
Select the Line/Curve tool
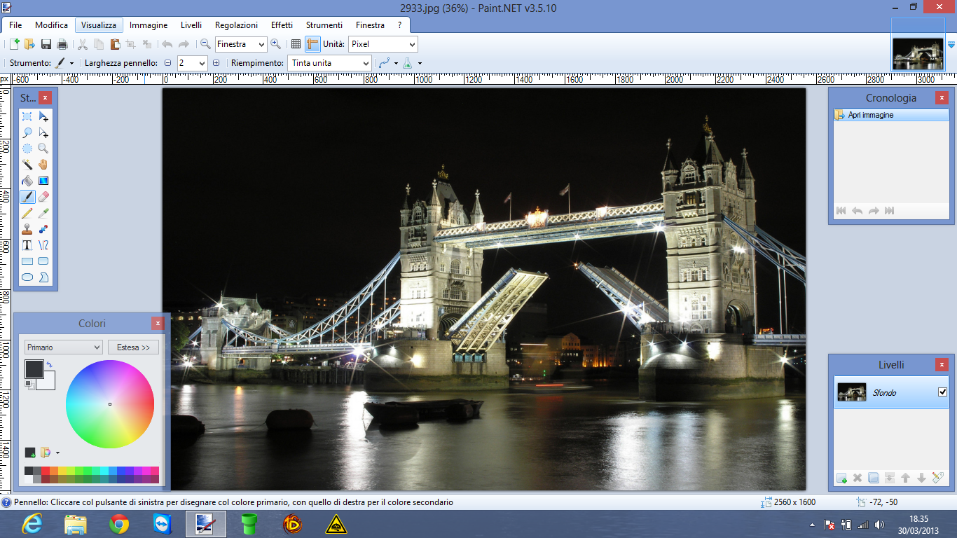coord(43,245)
